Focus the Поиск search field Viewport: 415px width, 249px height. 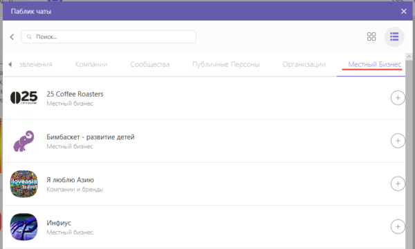coord(109,37)
